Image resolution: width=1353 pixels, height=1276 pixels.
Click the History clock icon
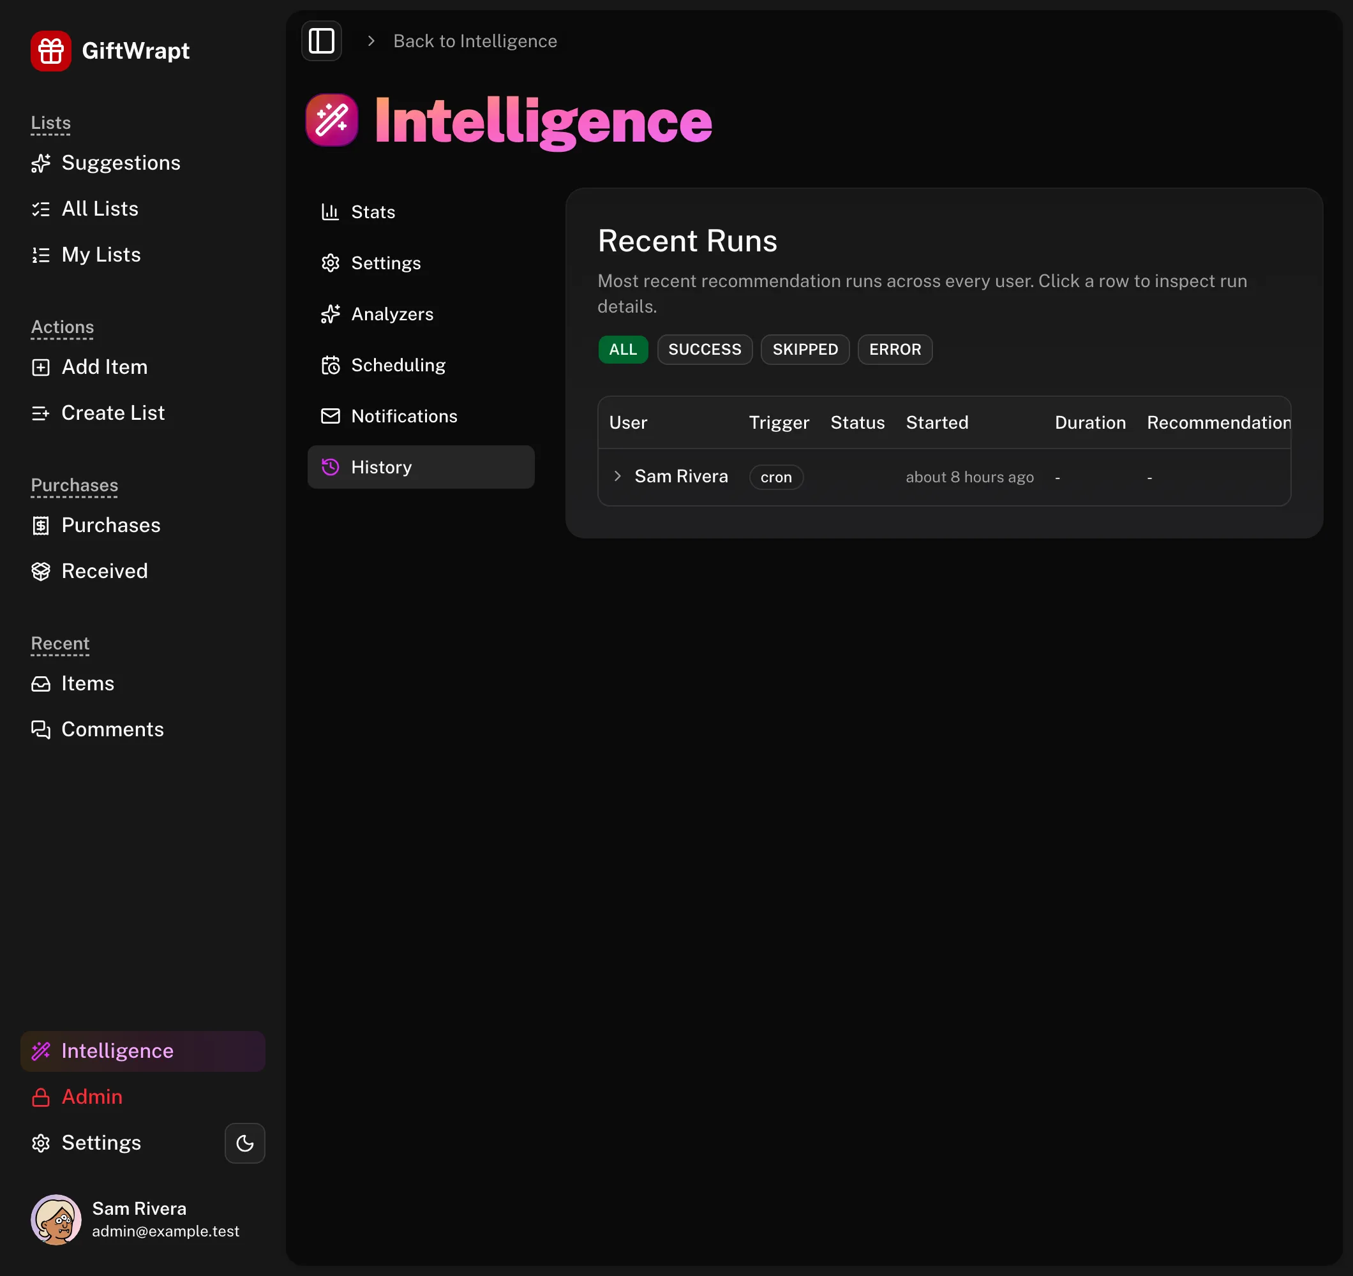(x=330, y=467)
